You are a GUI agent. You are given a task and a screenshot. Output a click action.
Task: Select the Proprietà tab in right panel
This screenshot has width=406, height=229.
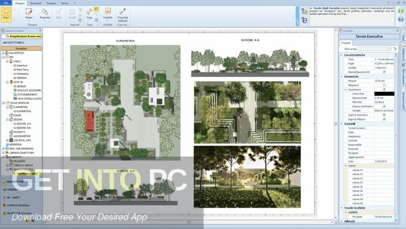point(346,43)
